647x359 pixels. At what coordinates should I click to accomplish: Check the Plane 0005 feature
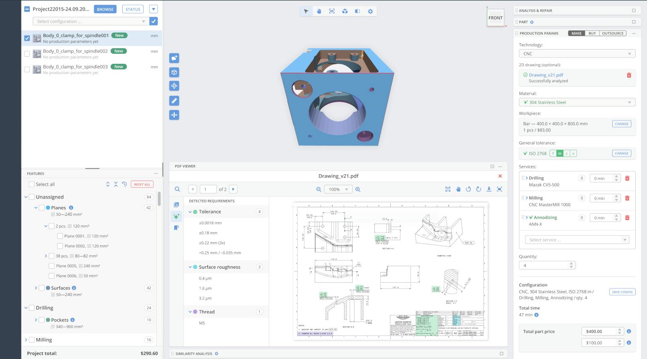(x=51, y=266)
